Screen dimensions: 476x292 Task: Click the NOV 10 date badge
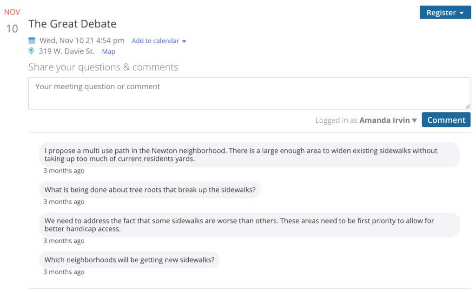click(x=12, y=21)
